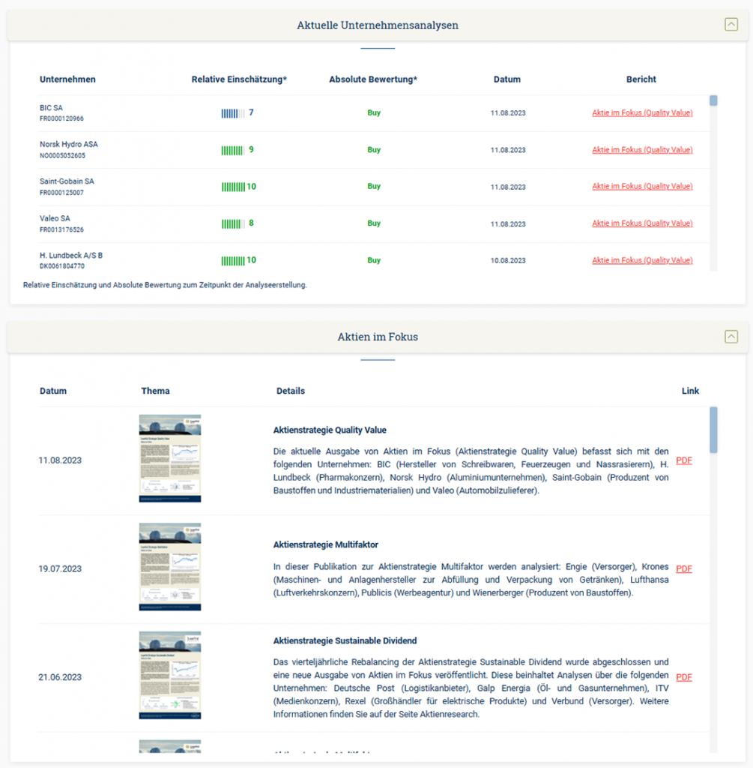753x768 pixels.
Task: Select the Datum header in company table
Action: 507,79
